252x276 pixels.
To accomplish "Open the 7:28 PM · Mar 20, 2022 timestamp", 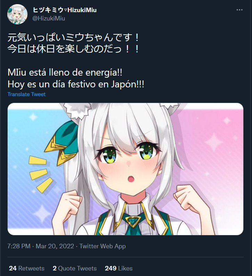I will pos(41,246).
